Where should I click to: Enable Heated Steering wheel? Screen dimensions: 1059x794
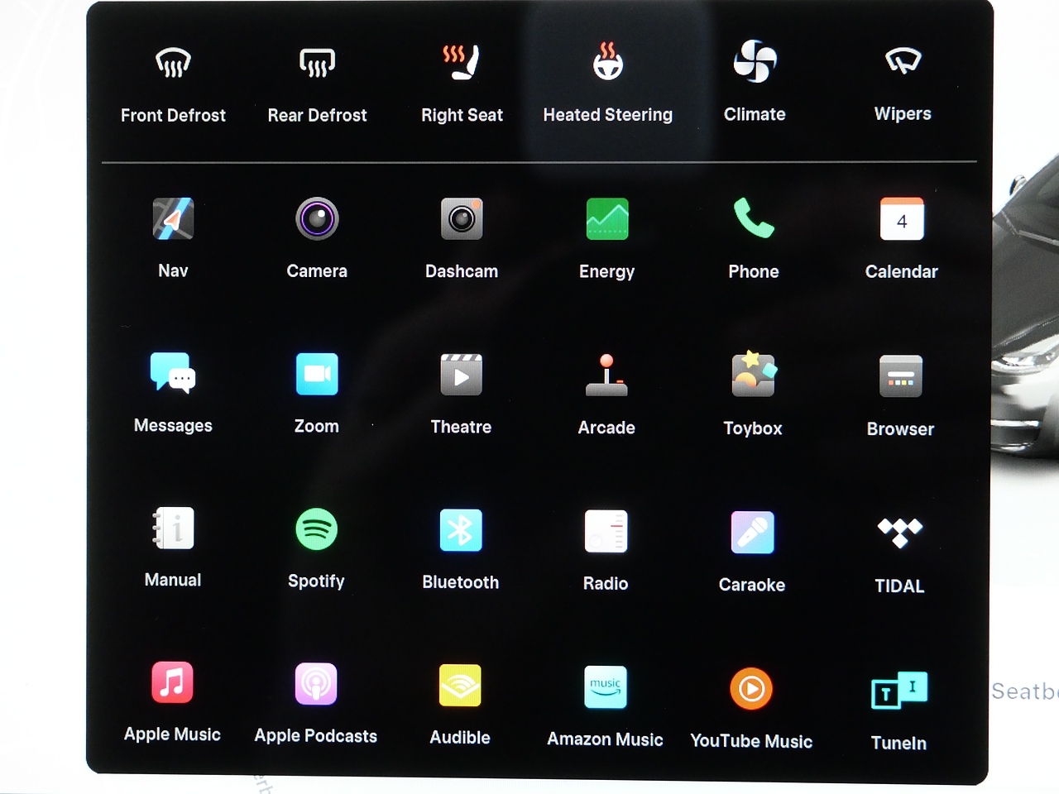[608, 63]
